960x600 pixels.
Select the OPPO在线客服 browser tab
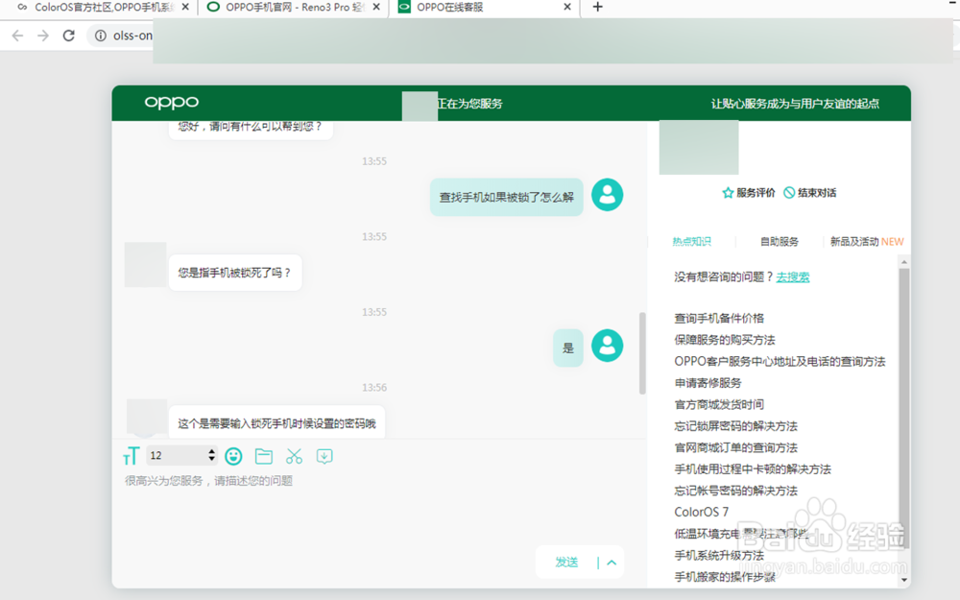point(484,8)
